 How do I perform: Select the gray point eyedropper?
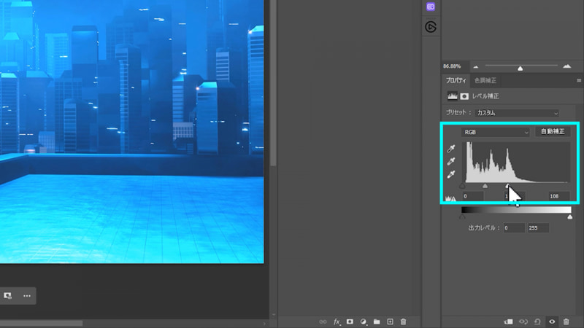(x=451, y=161)
